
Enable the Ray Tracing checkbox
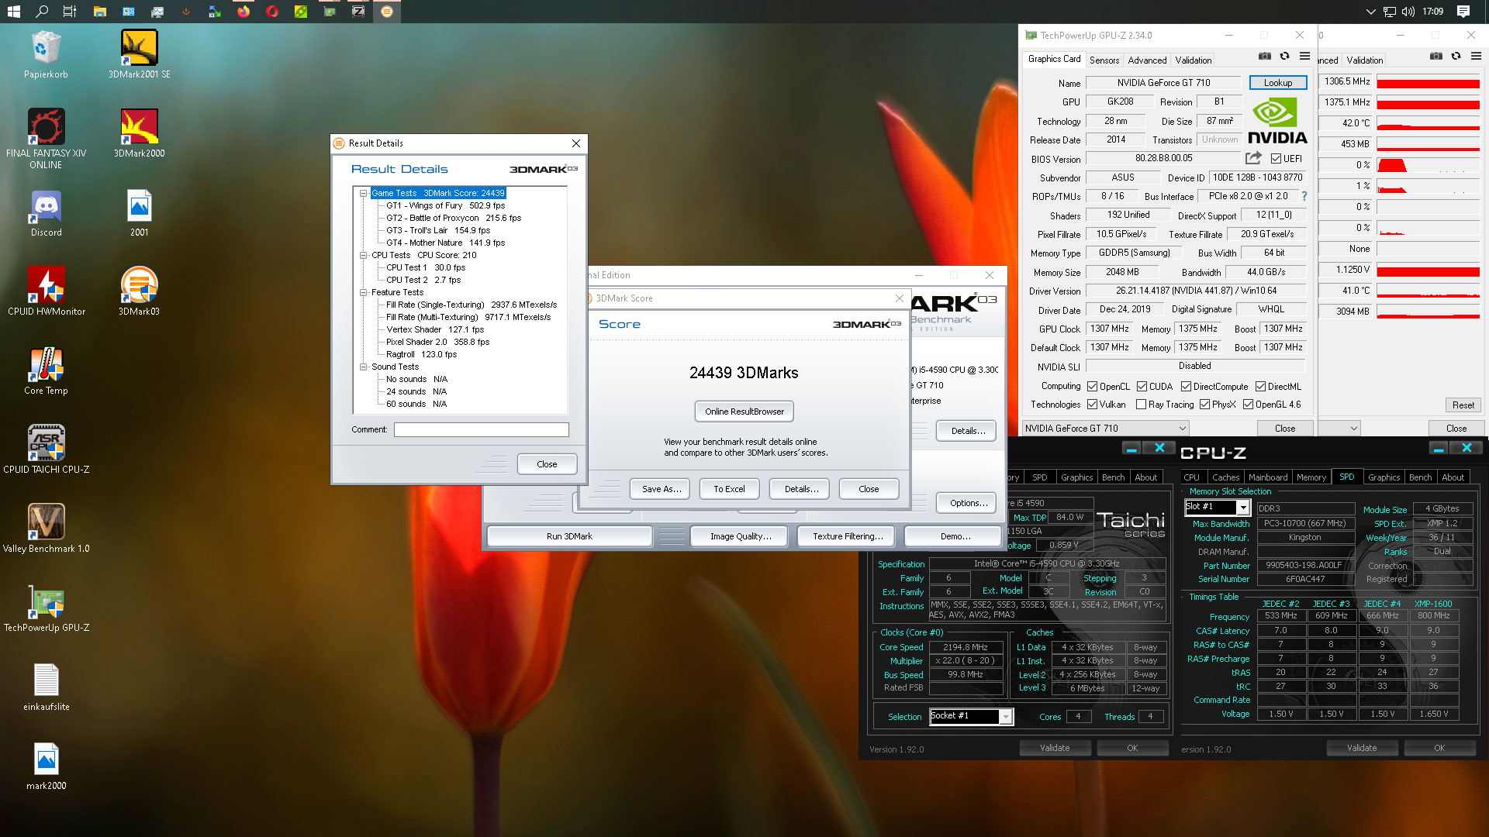1141,405
